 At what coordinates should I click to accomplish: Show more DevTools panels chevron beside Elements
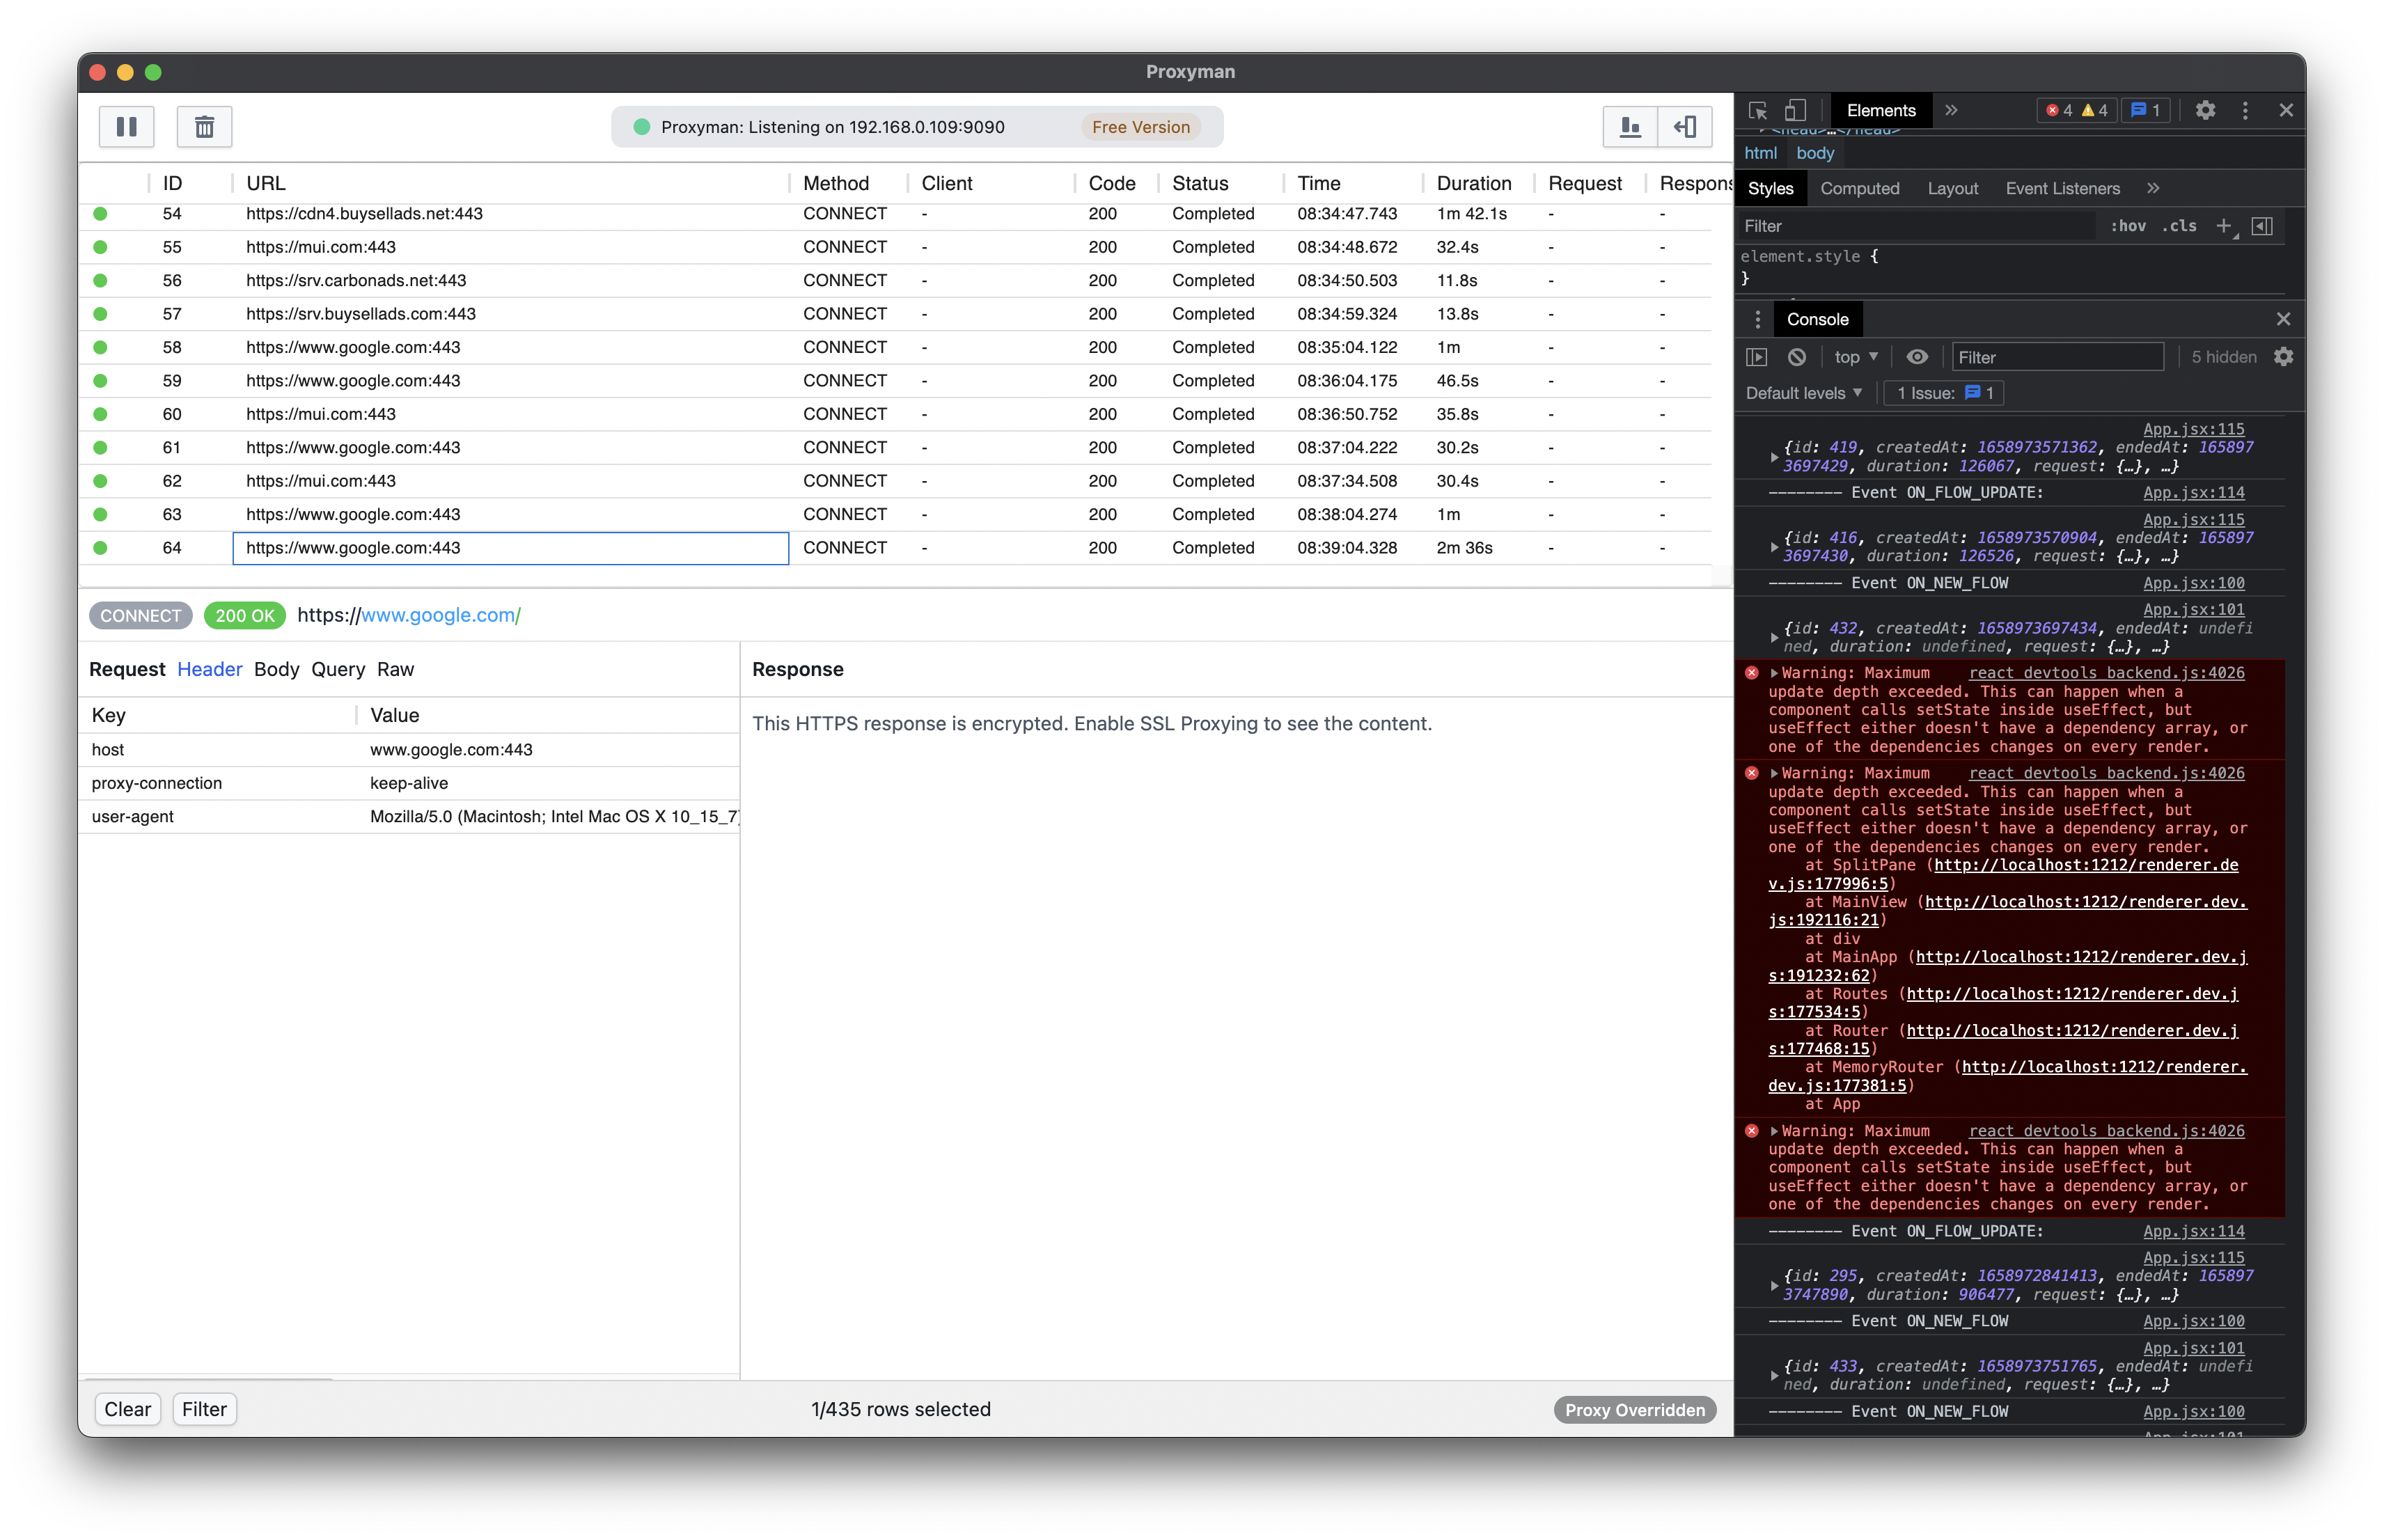(1951, 110)
